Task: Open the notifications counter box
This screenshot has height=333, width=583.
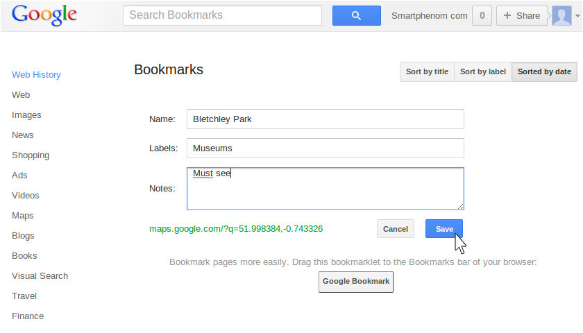Action: point(482,15)
